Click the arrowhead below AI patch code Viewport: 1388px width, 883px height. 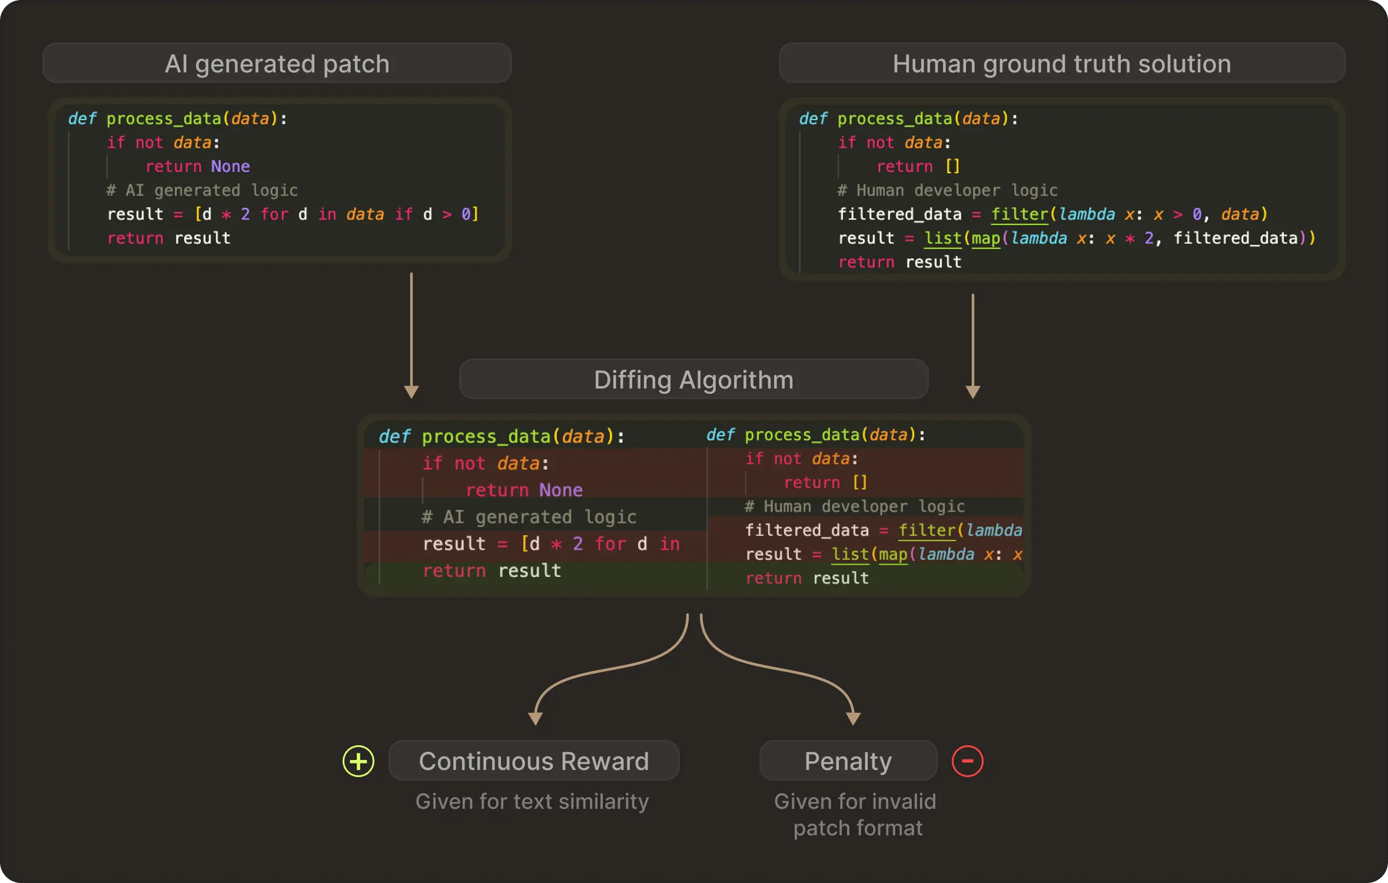(x=411, y=392)
